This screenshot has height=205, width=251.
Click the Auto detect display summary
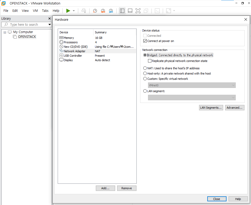pos(102,60)
